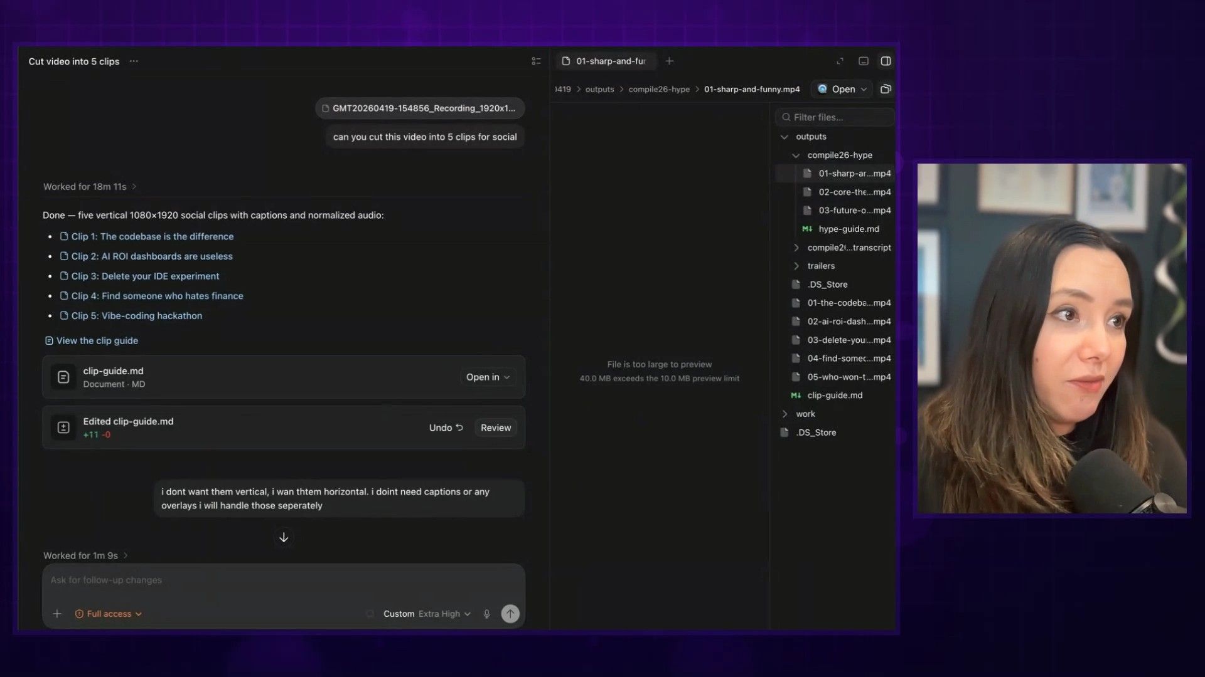
Task: Open Clip 2: AI ROI dashboards are useless
Action: pyautogui.click(x=146, y=256)
